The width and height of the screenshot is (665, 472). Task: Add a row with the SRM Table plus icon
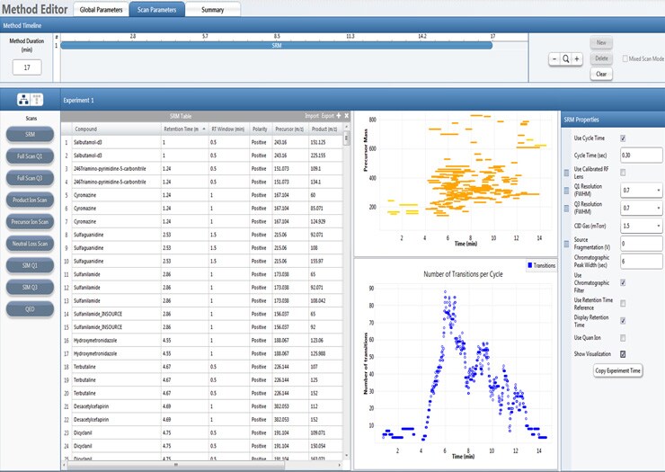point(339,115)
